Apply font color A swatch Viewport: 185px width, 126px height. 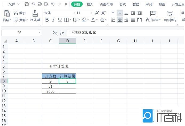[93, 20]
